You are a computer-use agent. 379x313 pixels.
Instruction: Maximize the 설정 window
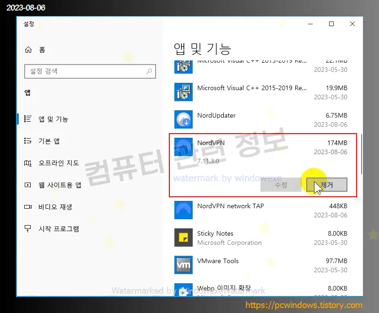[x=331, y=24]
